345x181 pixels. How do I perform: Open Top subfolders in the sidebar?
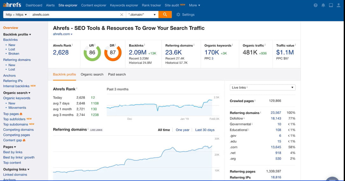pos(14,119)
